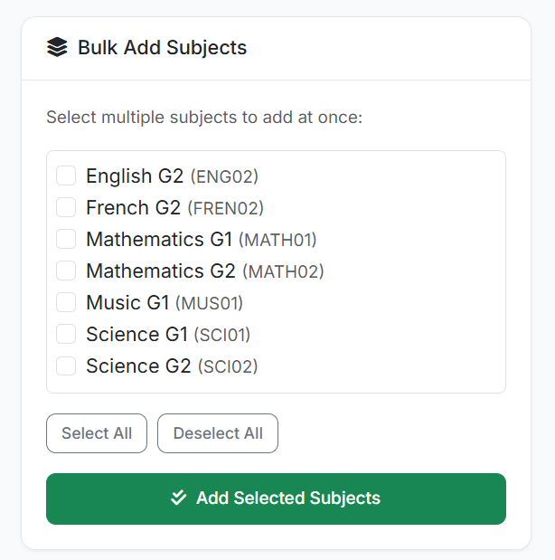
Task: Click the stacked layers icon in header
Action: pos(57,47)
